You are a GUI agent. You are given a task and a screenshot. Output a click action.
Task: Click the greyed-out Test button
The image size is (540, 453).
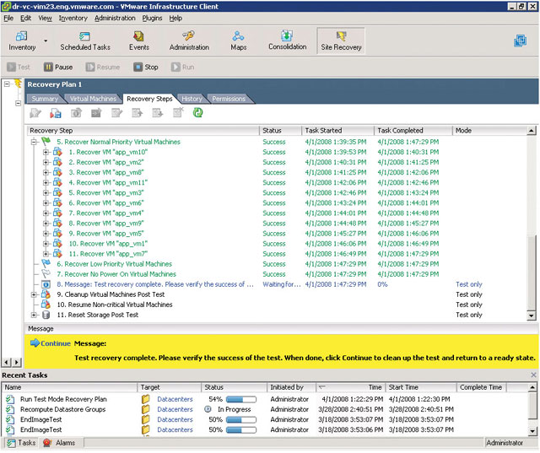tap(19, 67)
